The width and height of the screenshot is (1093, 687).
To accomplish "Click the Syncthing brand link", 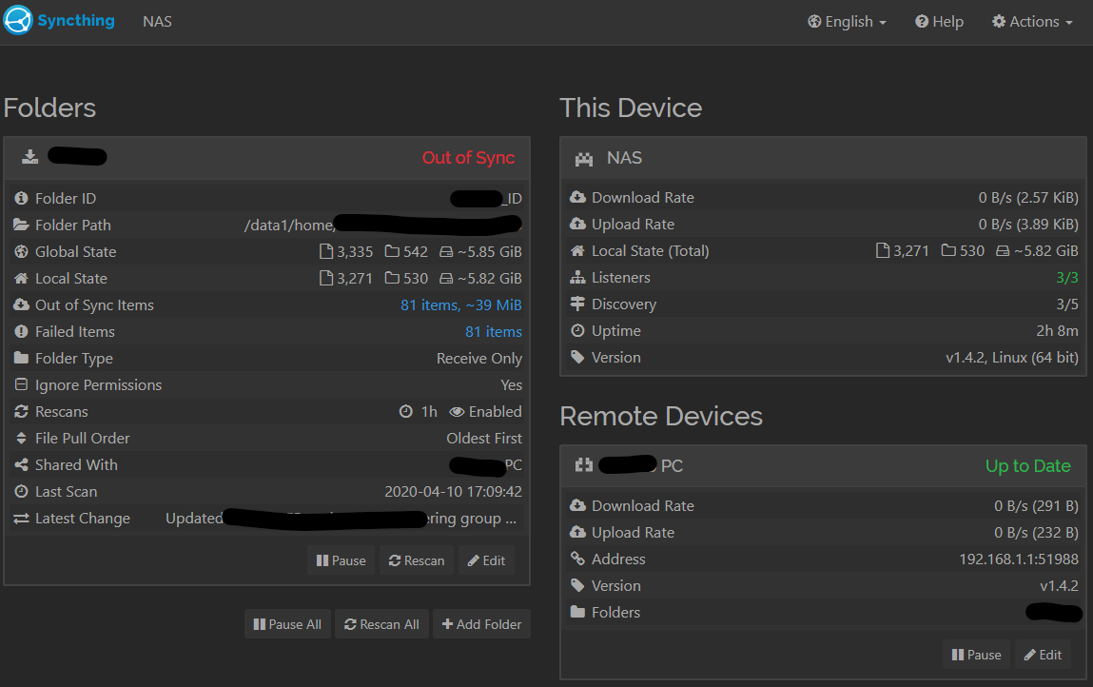I will coord(59,21).
